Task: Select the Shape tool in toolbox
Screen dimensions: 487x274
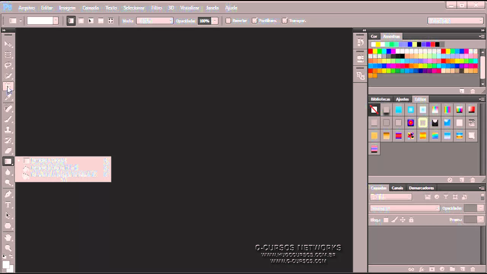Action: (8, 226)
